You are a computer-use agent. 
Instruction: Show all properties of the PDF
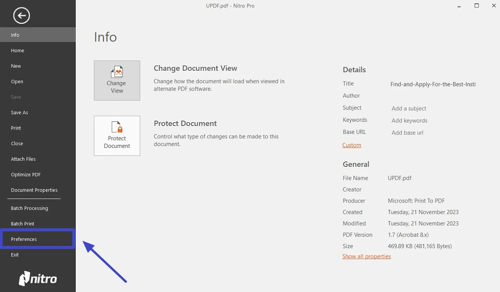click(x=366, y=256)
